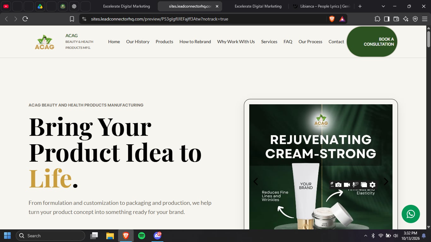The width and height of the screenshot is (431, 242).
Task: Open overlay settings gear icon
Action: click(x=372, y=185)
